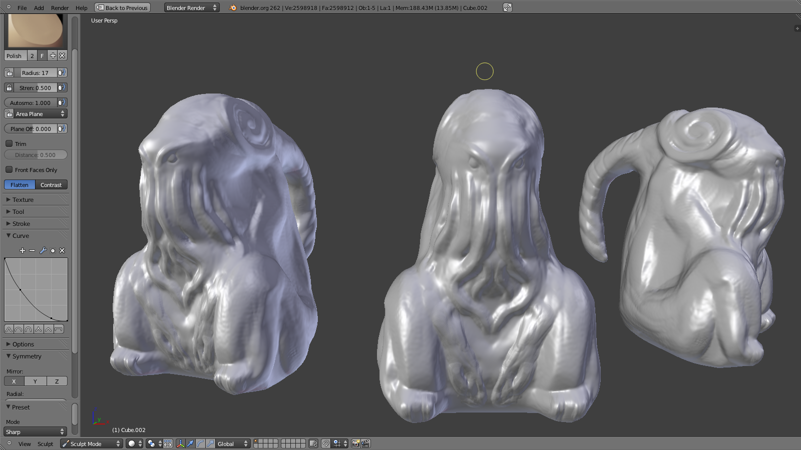Image resolution: width=801 pixels, height=450 pixels.
Task: Enable the Trim checkbox
Action: click(9, 143)
